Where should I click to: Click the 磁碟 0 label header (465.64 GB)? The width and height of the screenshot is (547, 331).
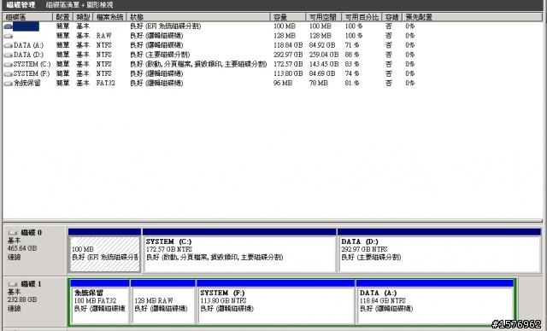click(x=34, y=250)
